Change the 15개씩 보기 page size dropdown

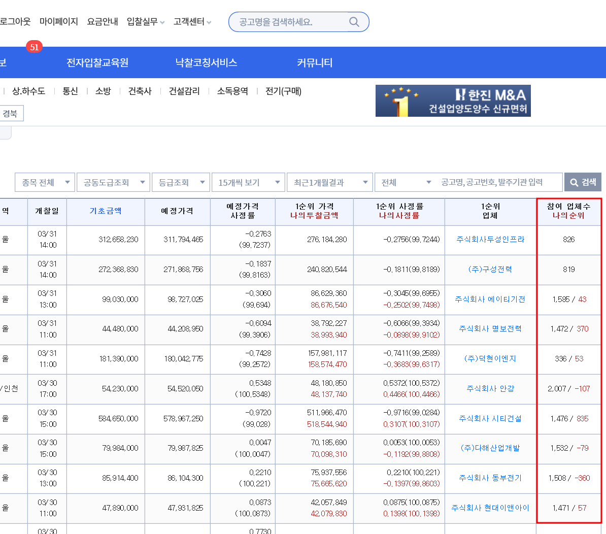click(x=248, y=182)
